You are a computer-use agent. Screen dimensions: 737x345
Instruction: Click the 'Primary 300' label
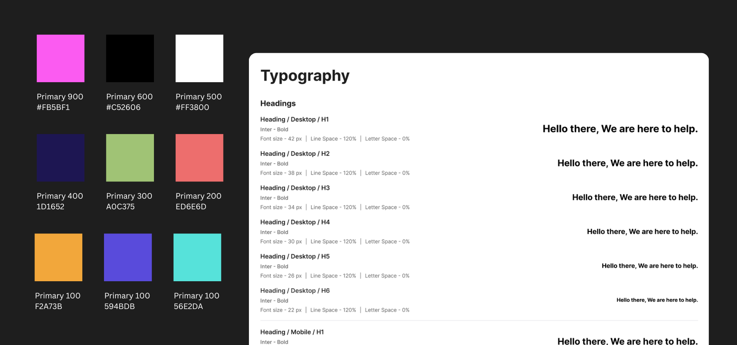[129, 196]
